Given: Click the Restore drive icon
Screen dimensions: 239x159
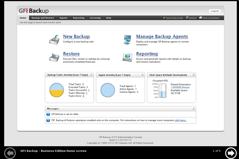Looking at the screenshot, I should coord(54,57).
